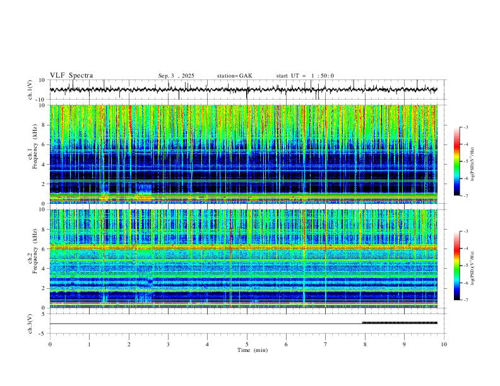Click time axis tick label "7"
The image size is (500, 386).
click(326, 344)
